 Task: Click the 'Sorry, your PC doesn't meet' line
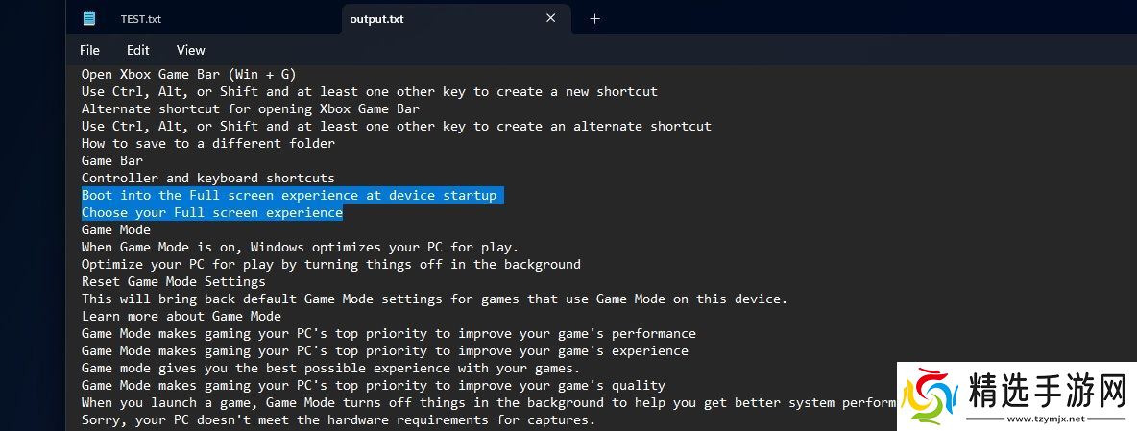pos(338,419)
